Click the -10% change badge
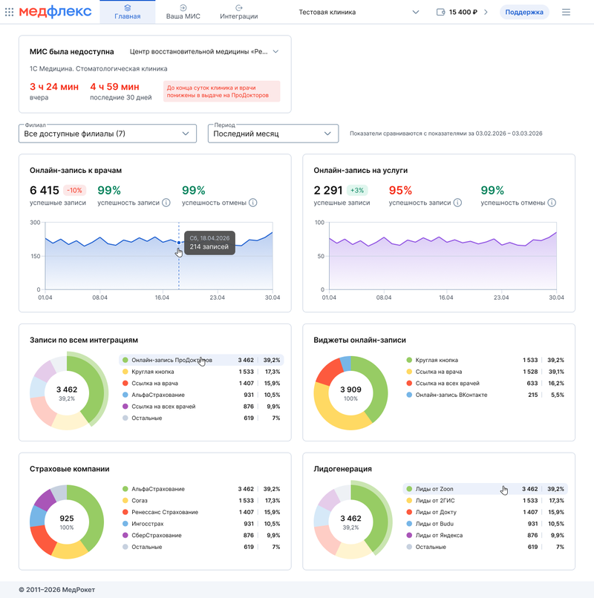 click(74, 191)
